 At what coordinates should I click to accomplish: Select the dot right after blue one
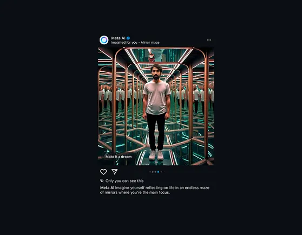pos(161,172)
